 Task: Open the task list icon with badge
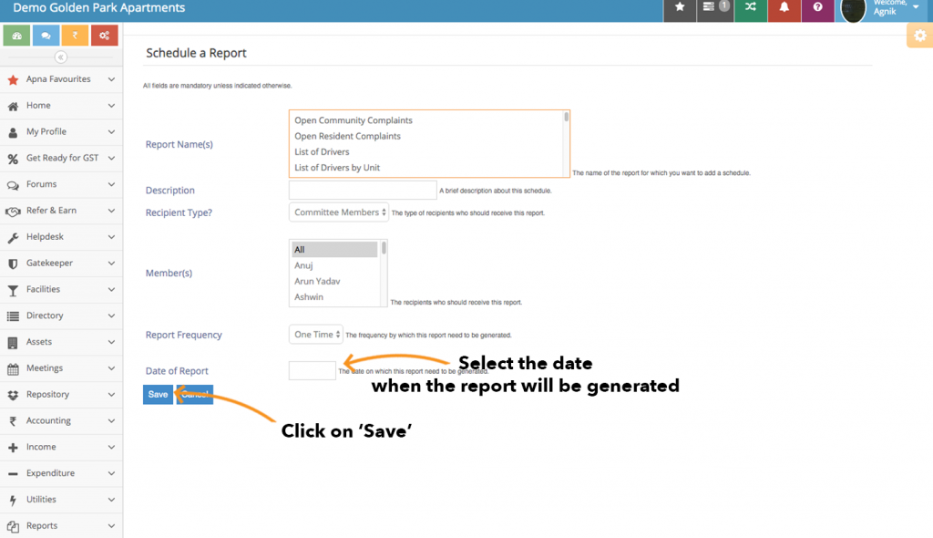pos(714,7)
